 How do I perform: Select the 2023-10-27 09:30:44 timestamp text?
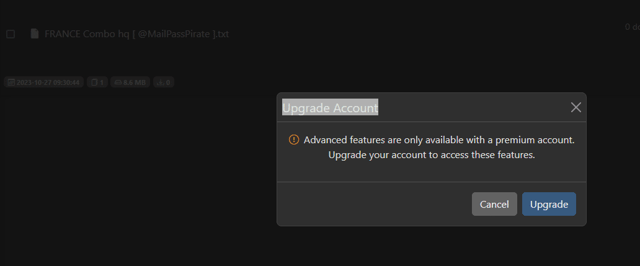tap(49, 82)
